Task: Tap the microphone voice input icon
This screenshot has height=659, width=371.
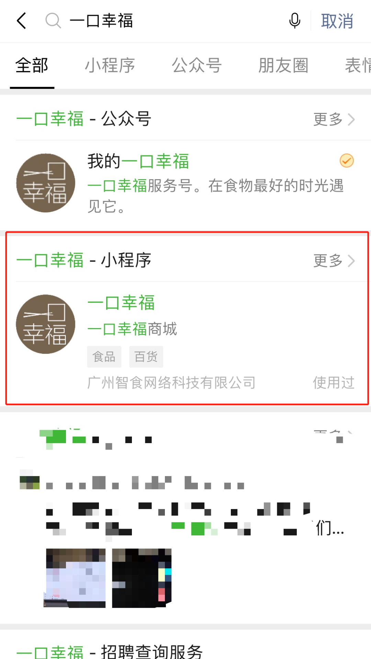Action: [x=295, y=21]
